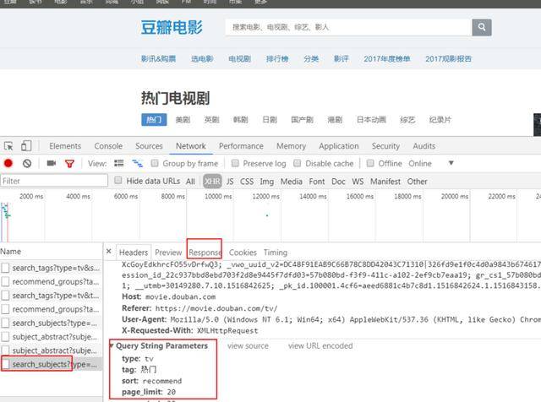The width and height of the screenshot is (541, 402).
Task: Open the 排行榜 nav link
Action: 277,58
